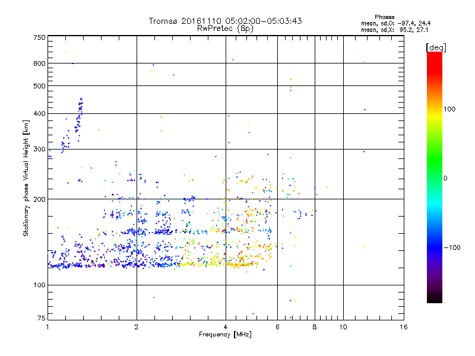Click the 'mean, sd,X: 95.2, 27.1' line
The image size is (475, 356).
point(394,30)
